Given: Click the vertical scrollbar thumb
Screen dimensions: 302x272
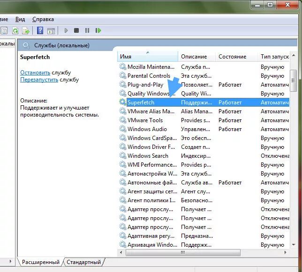Looking at the screenshot, I should [294, 81].
